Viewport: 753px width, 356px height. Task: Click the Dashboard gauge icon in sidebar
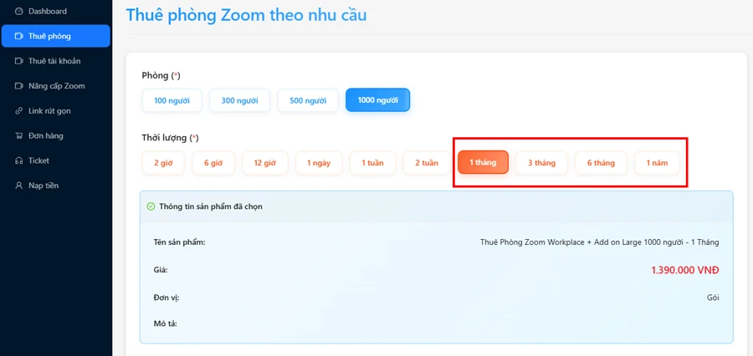18,11
